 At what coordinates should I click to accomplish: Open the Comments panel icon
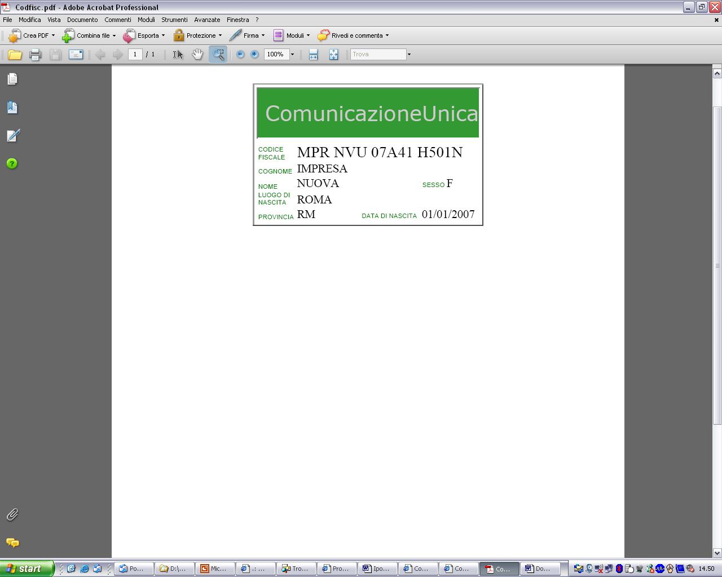12,543
